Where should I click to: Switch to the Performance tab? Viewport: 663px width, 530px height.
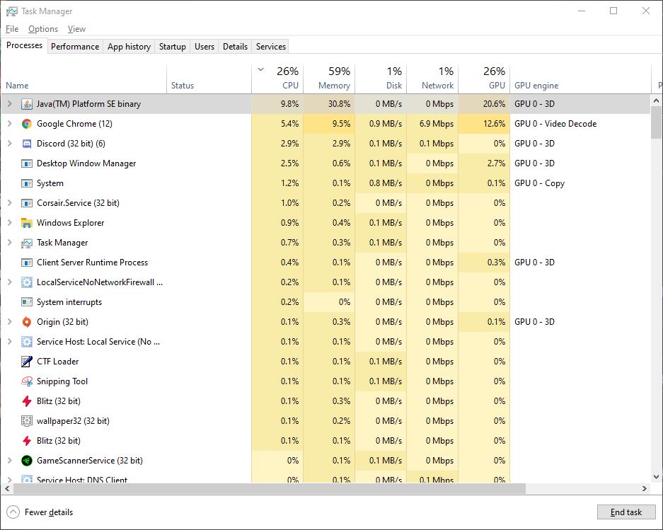[x=75, y=47]
